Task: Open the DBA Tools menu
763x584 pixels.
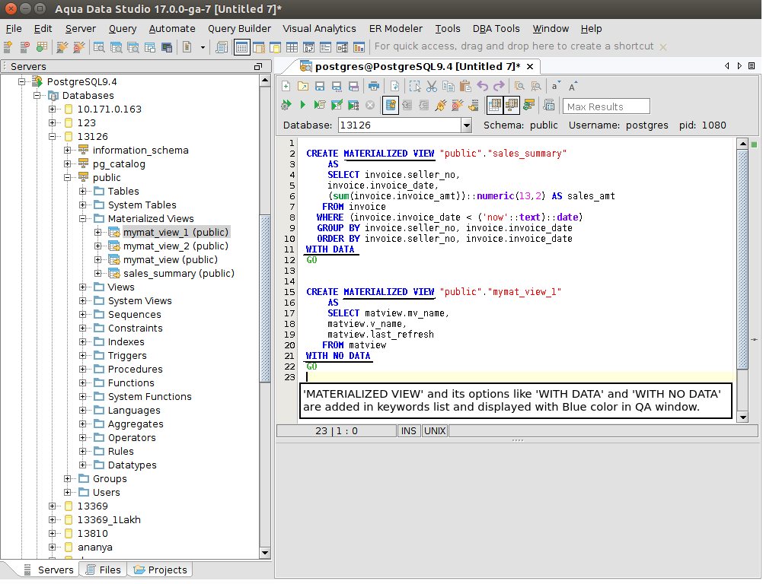Action: coord(496,28)
